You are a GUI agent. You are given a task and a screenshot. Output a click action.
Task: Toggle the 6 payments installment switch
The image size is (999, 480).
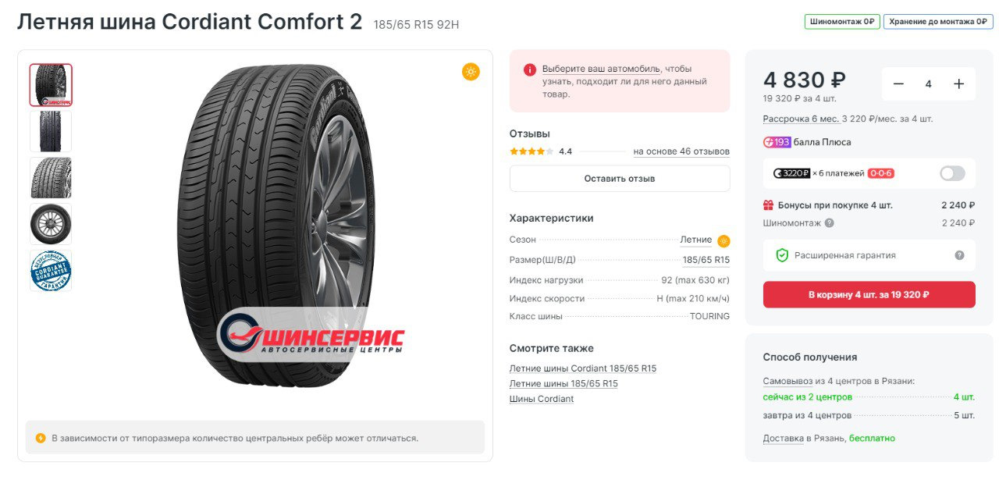[x=952, y=173]
